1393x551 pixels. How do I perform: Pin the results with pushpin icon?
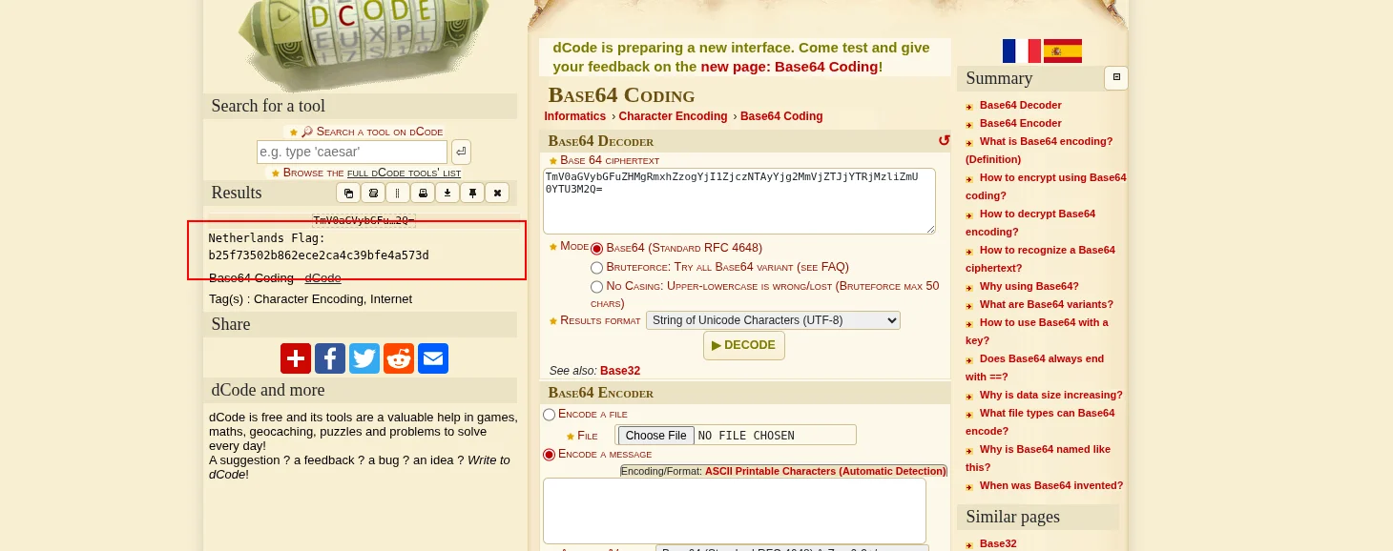pos(472,193)
